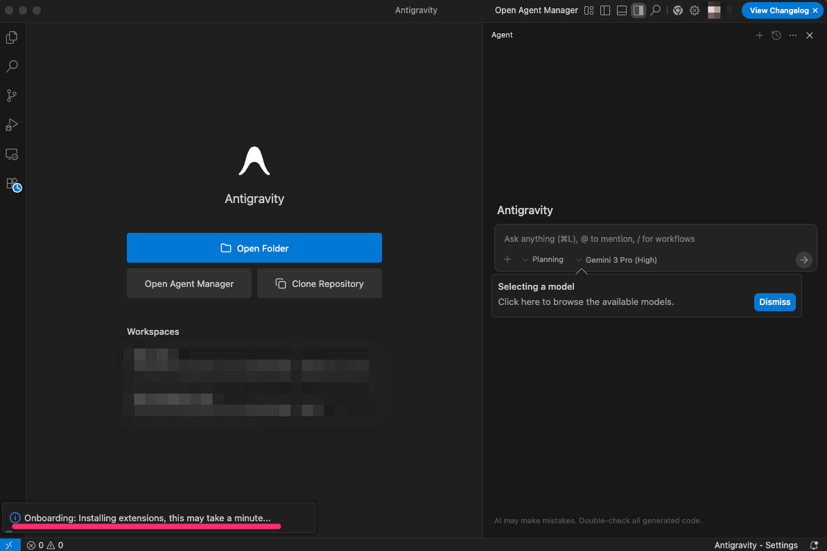Open the Extensions view with clock badge
The image size is (827, 551).
coord(12,184)
